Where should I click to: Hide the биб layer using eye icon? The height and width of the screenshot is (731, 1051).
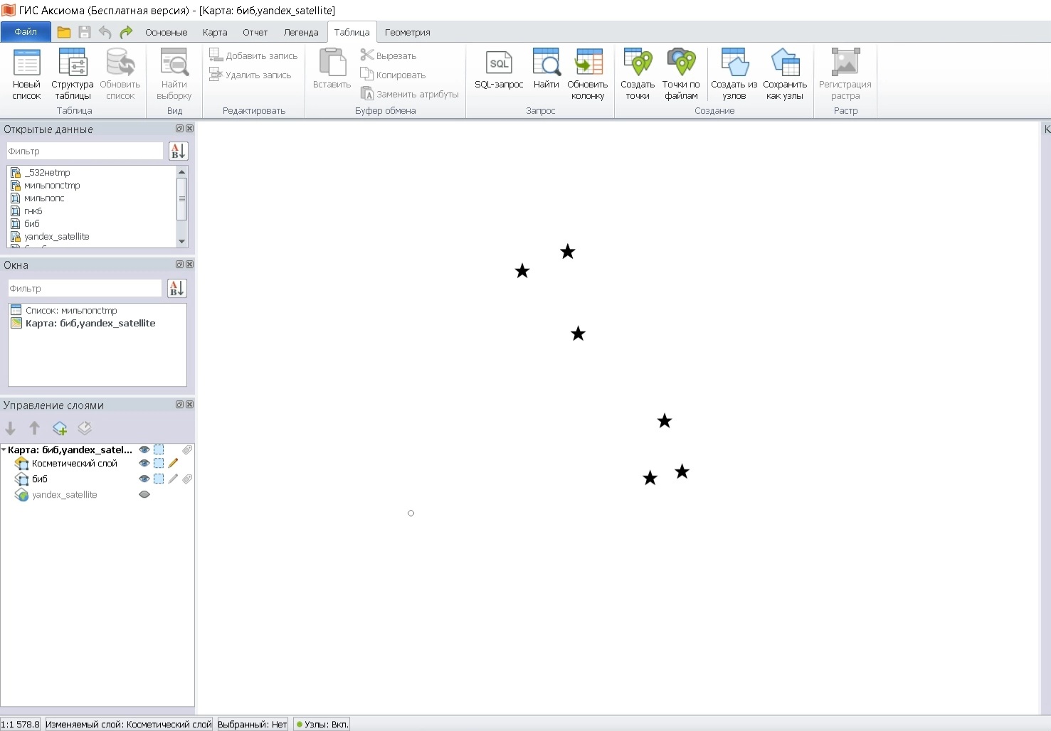[x=144, y=479]
